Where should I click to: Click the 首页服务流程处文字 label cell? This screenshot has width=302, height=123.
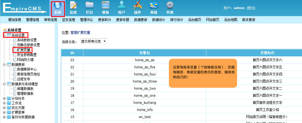pyautogui.click(x=267, y=103)
